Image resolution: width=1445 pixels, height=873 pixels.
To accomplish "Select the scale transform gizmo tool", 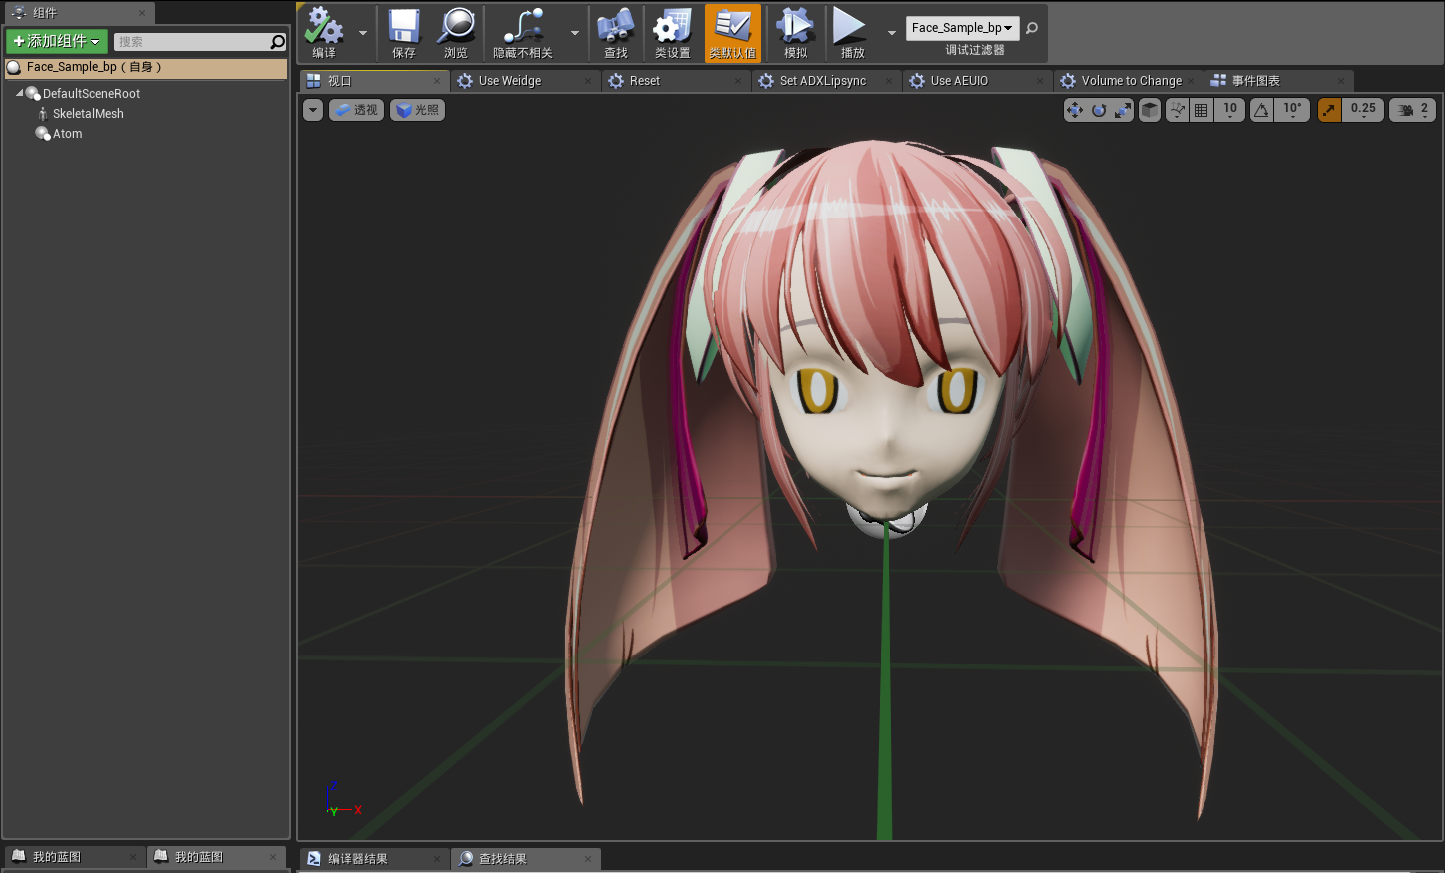I will coord(1123,110).
